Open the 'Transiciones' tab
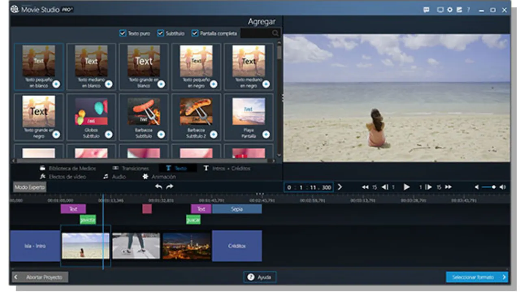Screen dimensions: 520x292 (x=131, y=168)
